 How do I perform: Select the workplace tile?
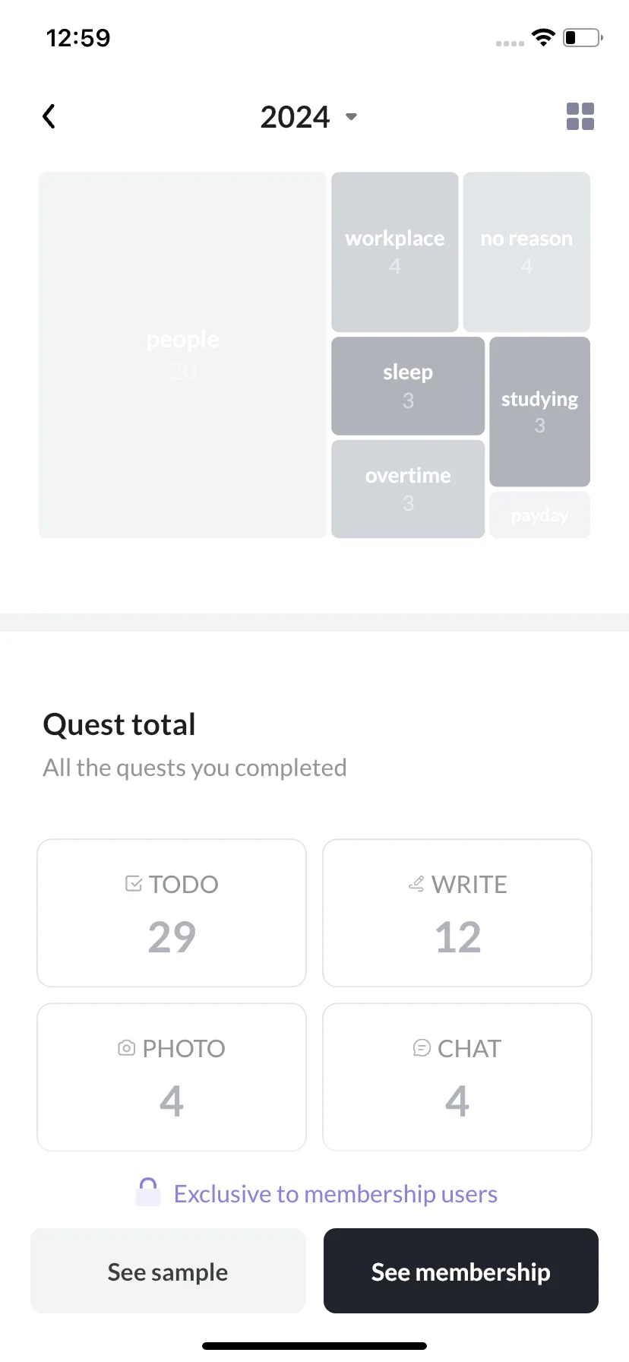tap(395, 252)
